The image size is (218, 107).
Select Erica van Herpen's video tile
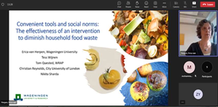[198, 33]
